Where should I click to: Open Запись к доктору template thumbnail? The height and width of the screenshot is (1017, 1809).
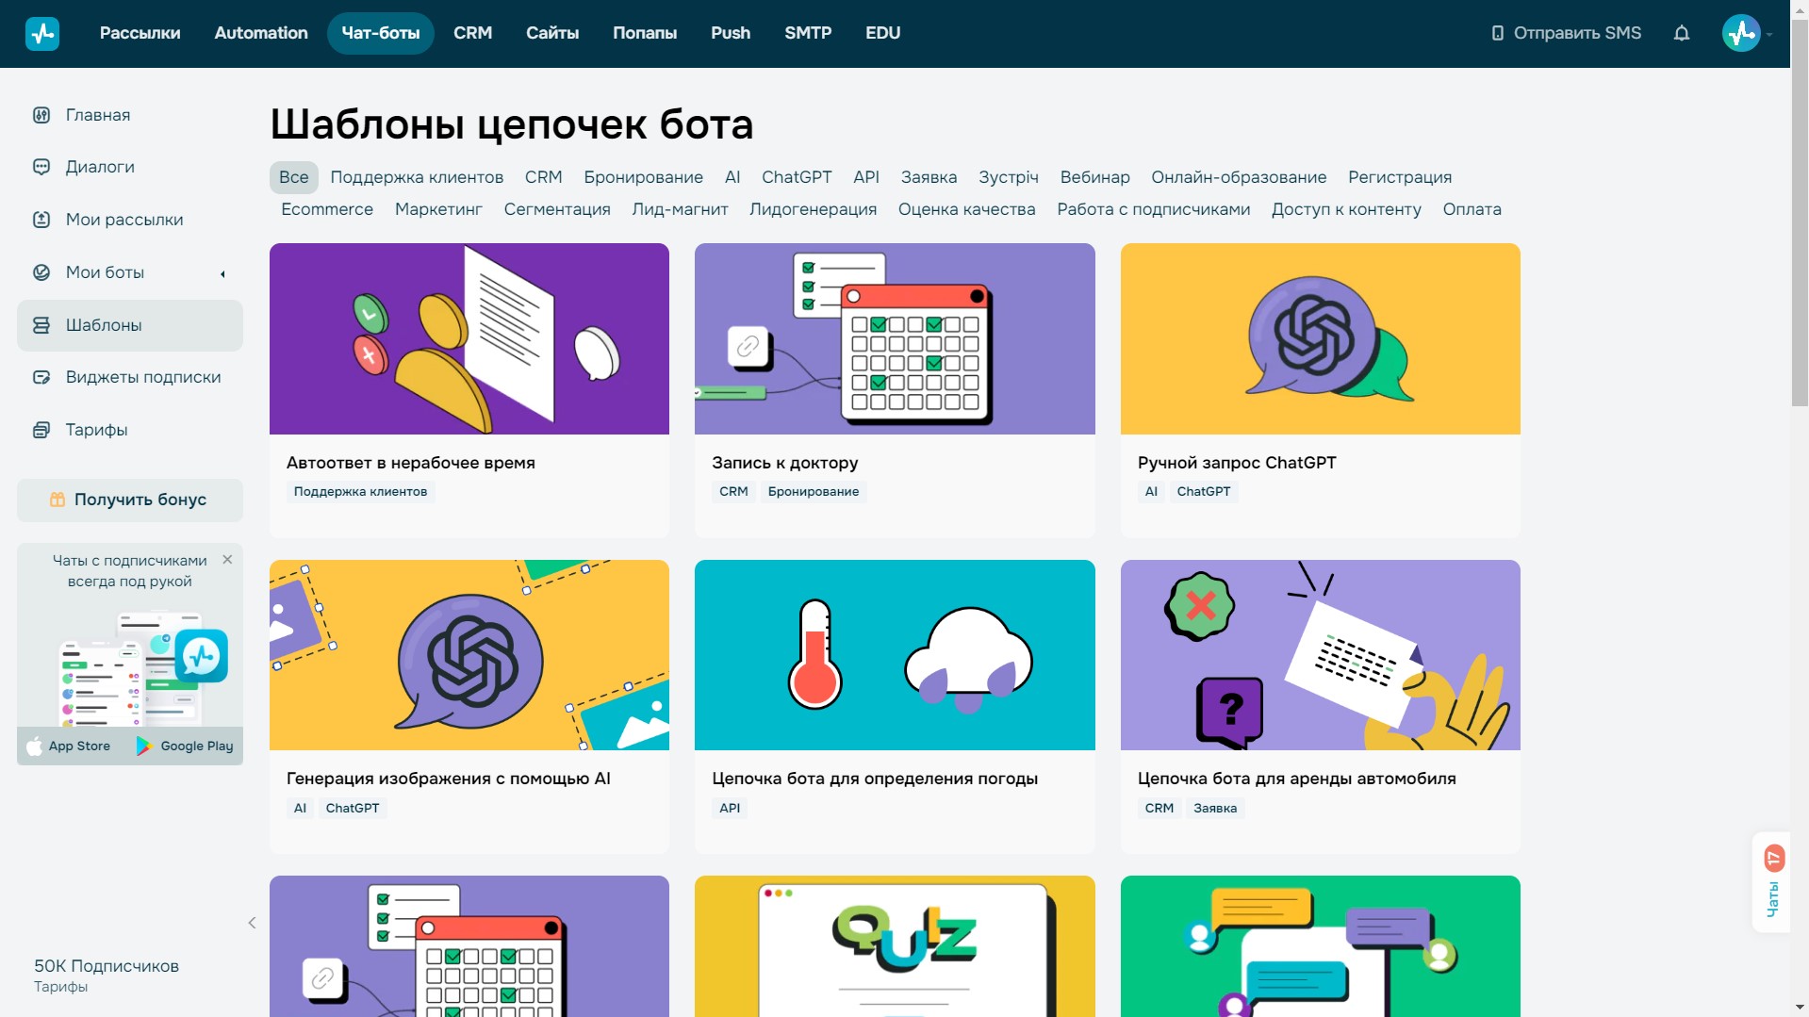point(895,339)
